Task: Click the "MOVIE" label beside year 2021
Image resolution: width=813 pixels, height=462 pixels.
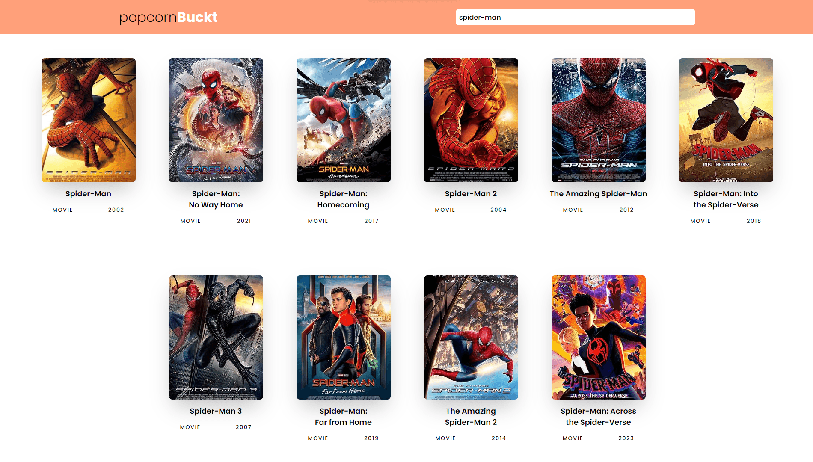Action: (x=190, y=221)
